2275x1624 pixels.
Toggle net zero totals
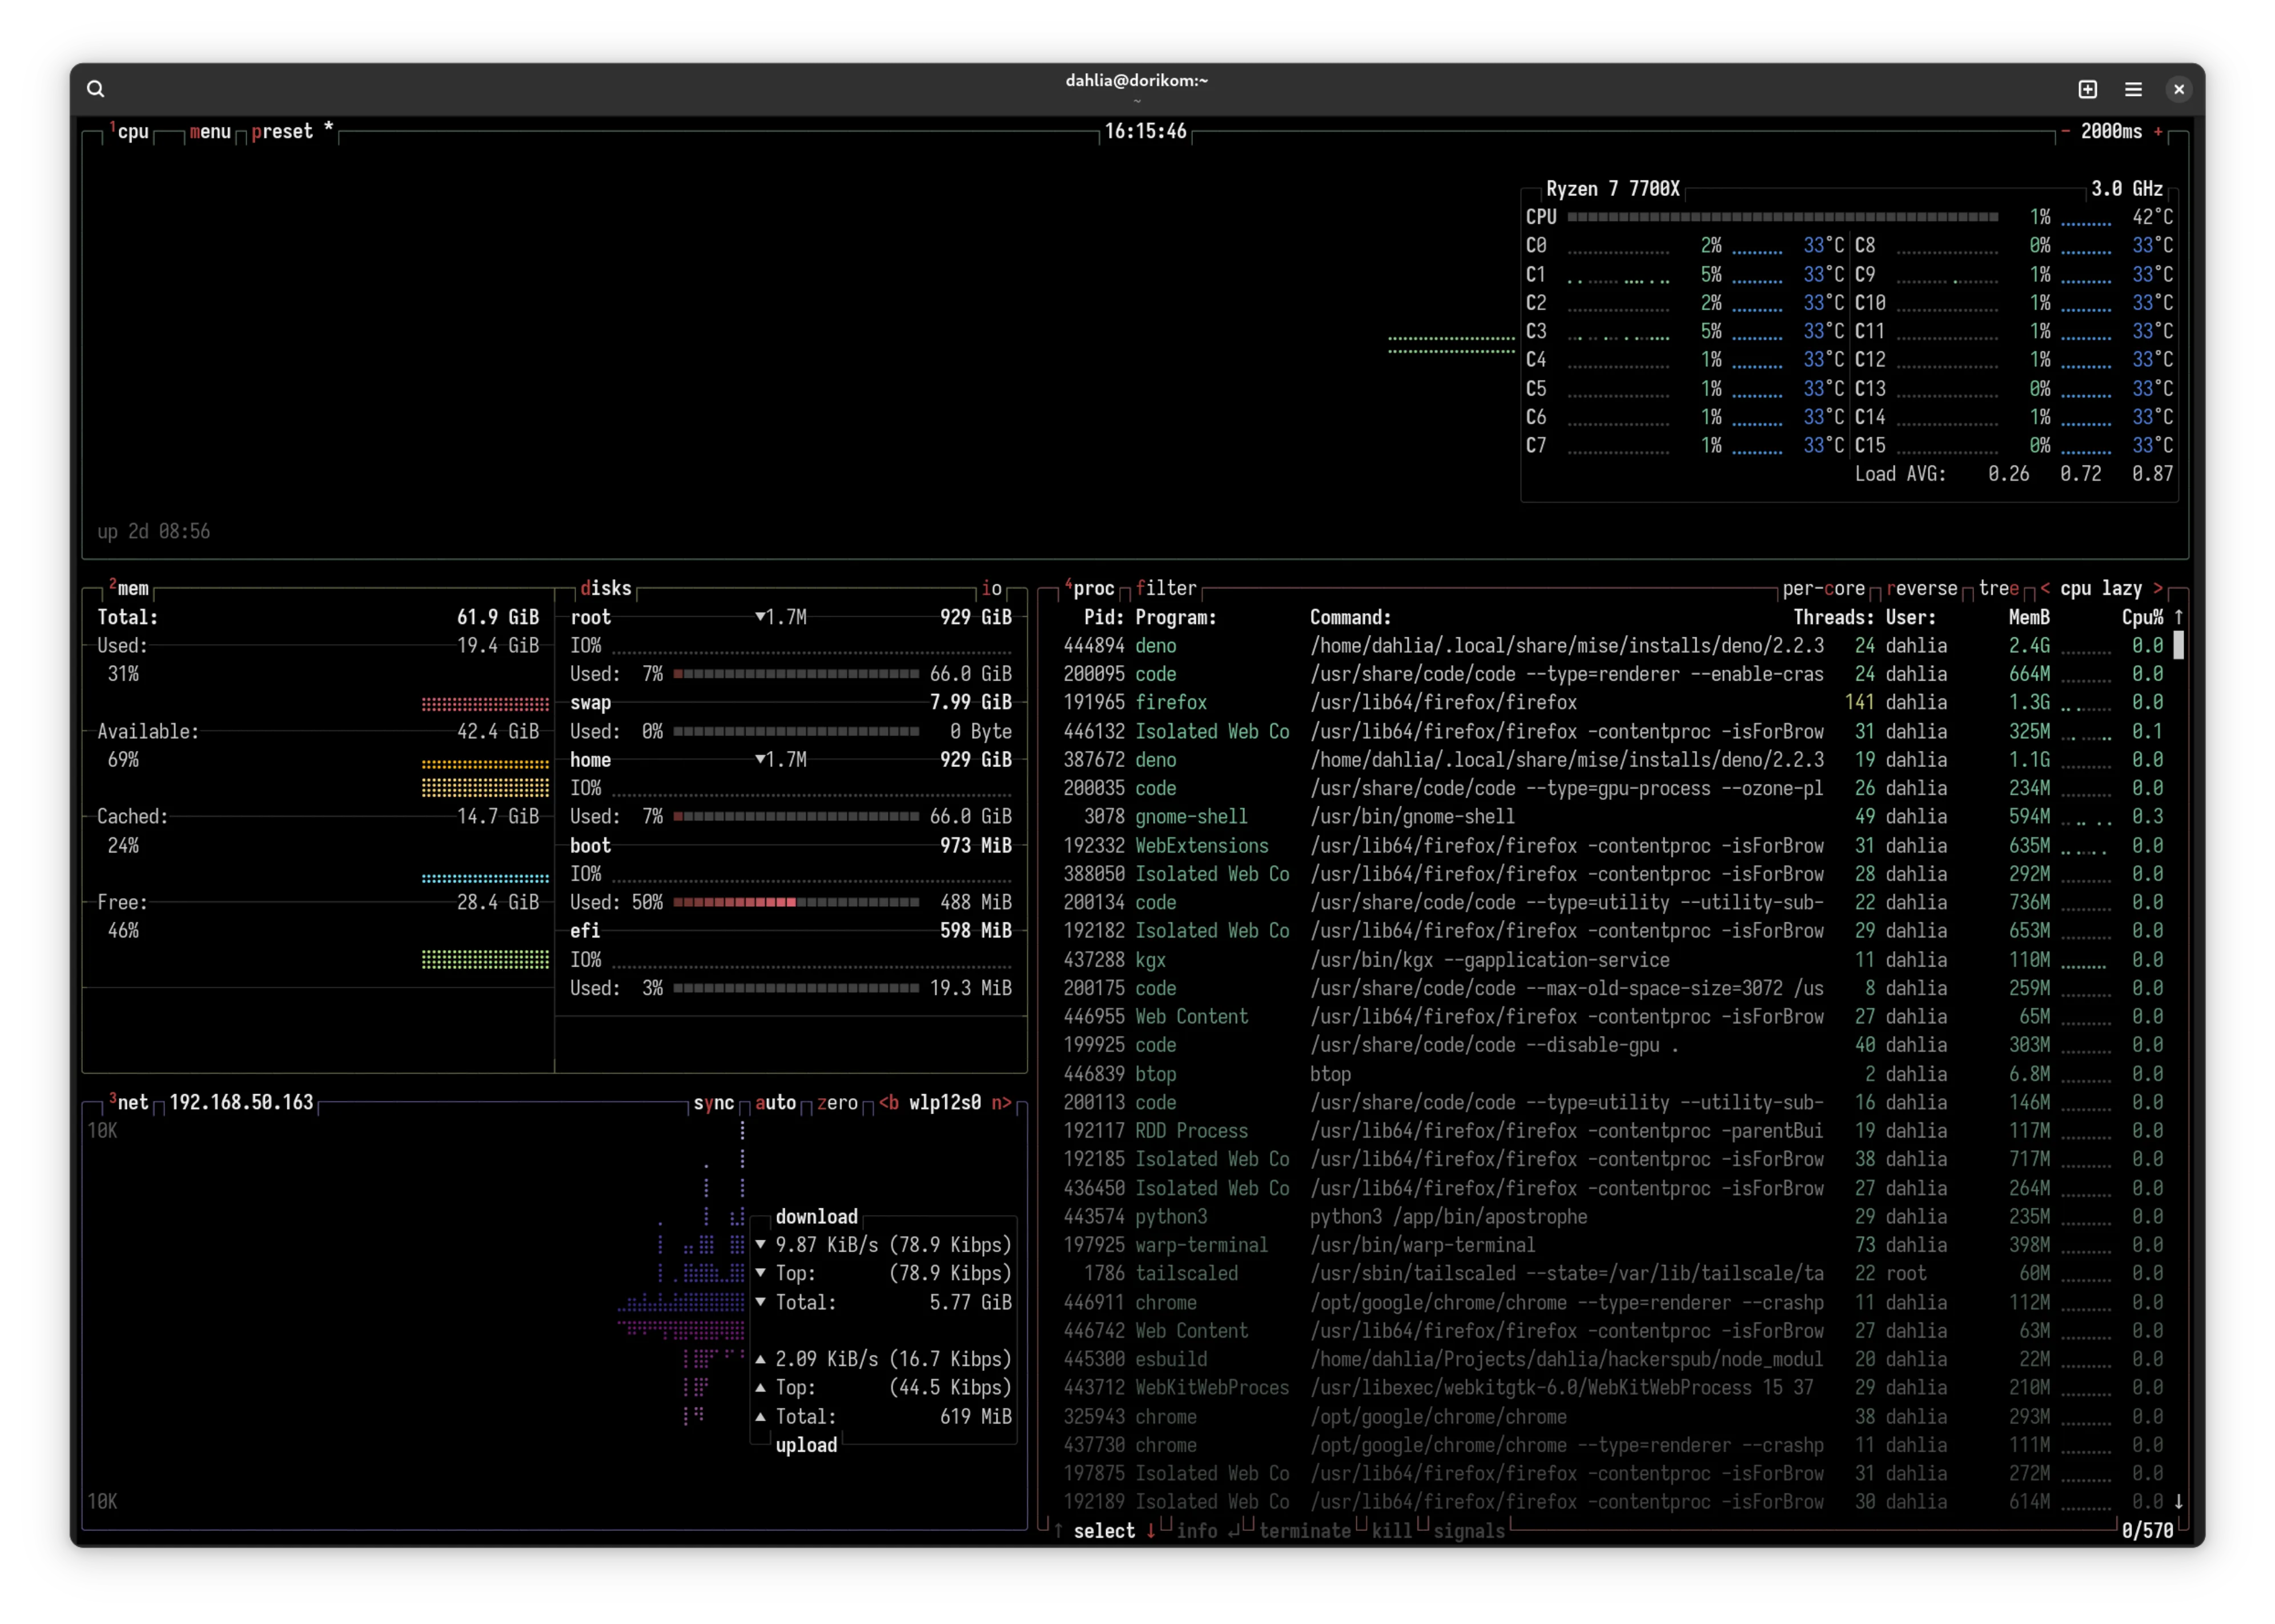click(838, 1102)
